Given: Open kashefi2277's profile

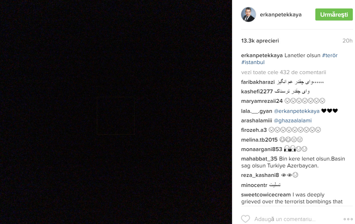Looking at the screenshot, I should (257, 92).
